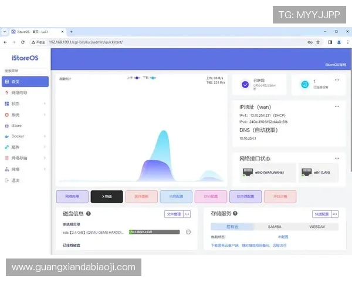Click the 网络向导 quick action button
Screen dimensions: 352x282
coord(72,197)
